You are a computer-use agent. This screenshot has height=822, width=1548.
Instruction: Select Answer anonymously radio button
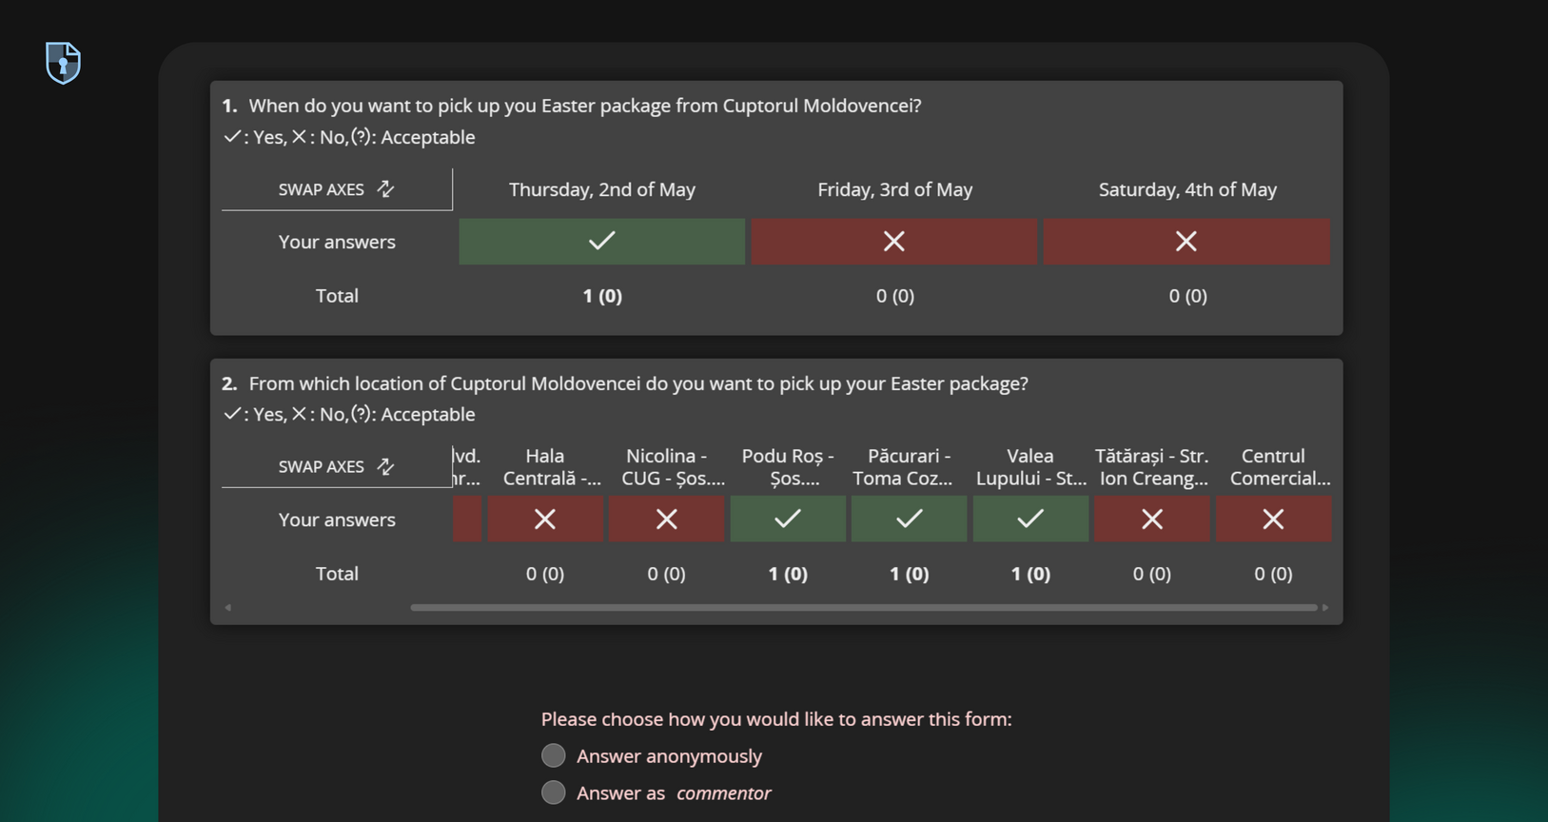[553, 755]
